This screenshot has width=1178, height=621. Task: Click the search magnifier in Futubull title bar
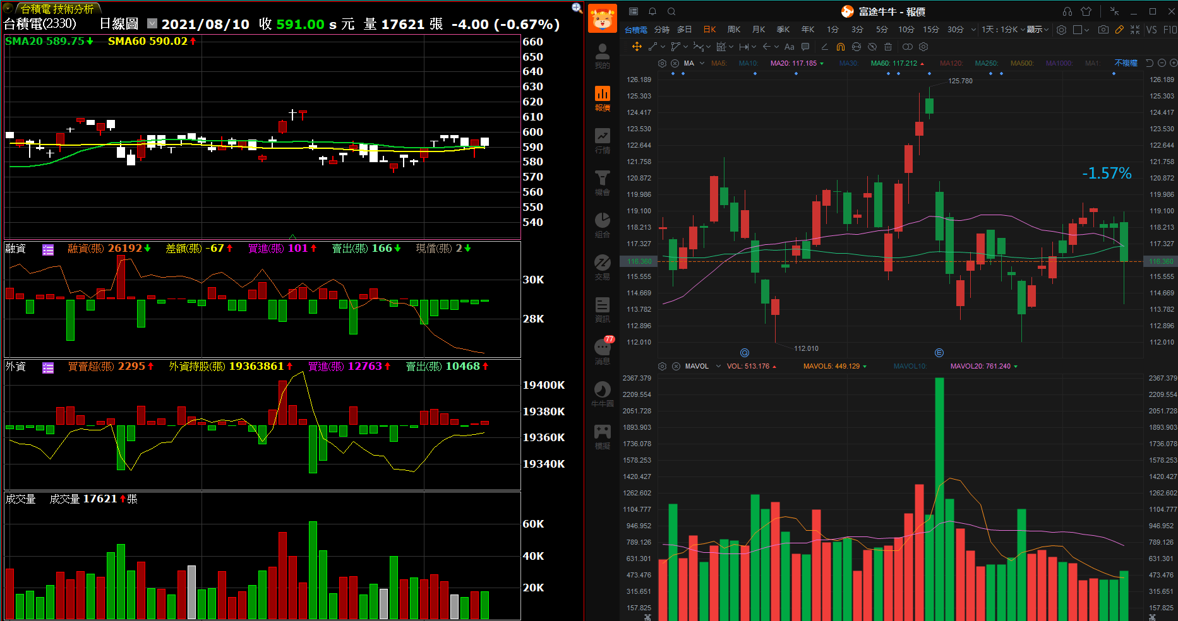click(x=671, y=11)
